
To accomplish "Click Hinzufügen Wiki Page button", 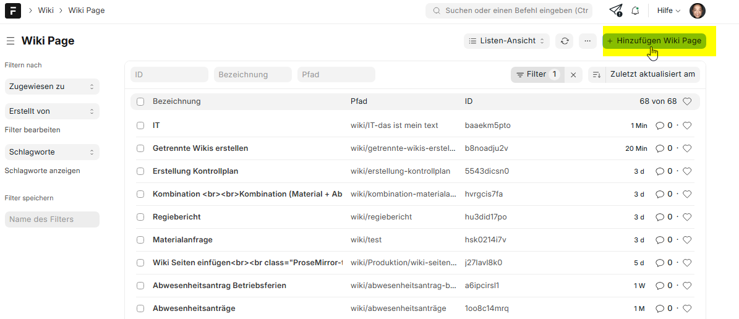I will click(x=654, y=41).
